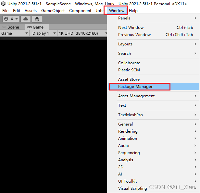Open the Help menu
The image size is (200, 193).
(133, 11)
